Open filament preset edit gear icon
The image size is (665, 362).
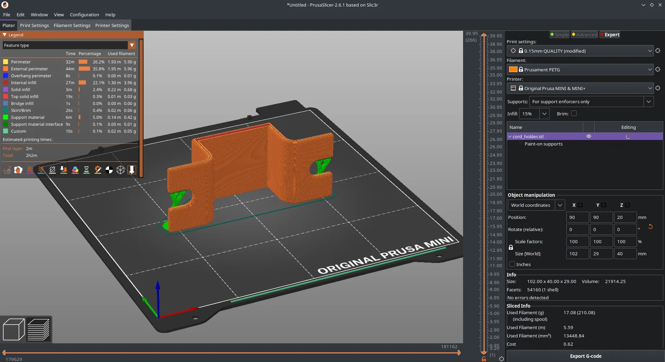(658, 69)
